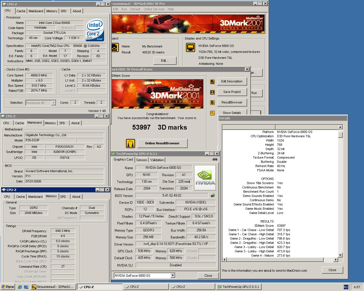Switch to 3DMark2001 taskbar item
The height and width of the screenshot is (291, 364).
click(54, 287)
